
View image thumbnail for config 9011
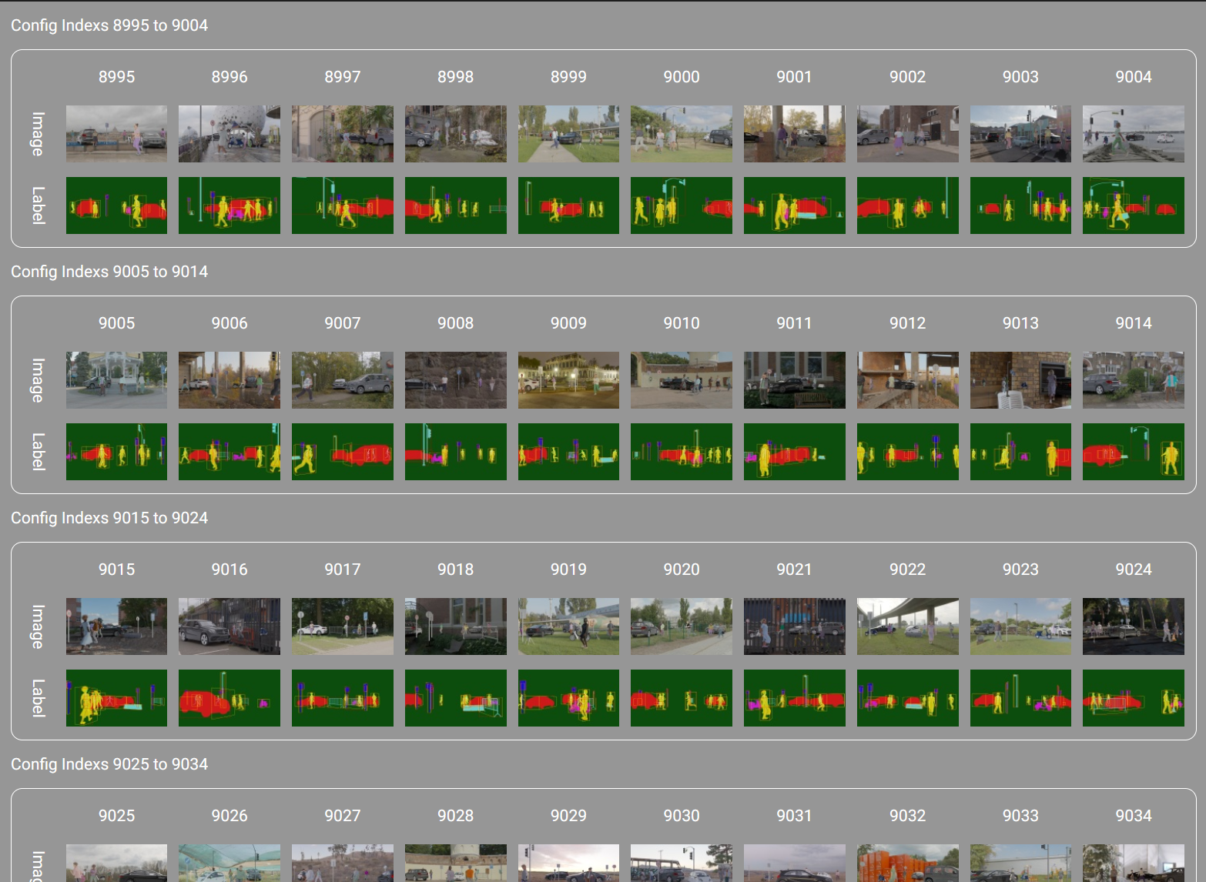coord(795,380)
